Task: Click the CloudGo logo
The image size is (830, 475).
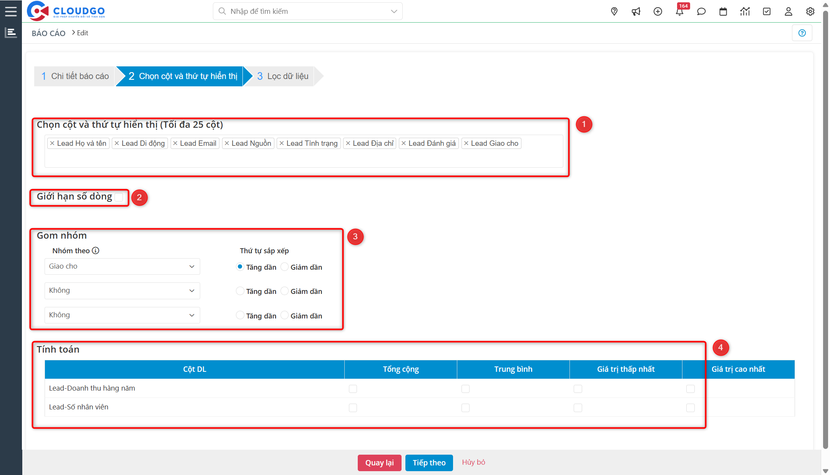Action: pos(66,11)
